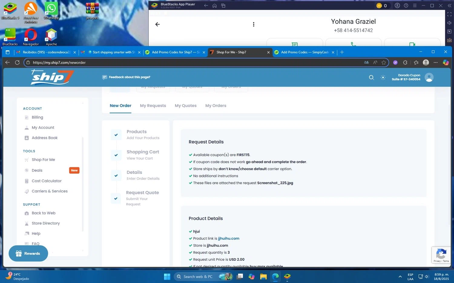Switch to the New Order tab
The width and height of the screenshot is (454, 283).
[120, 106]
